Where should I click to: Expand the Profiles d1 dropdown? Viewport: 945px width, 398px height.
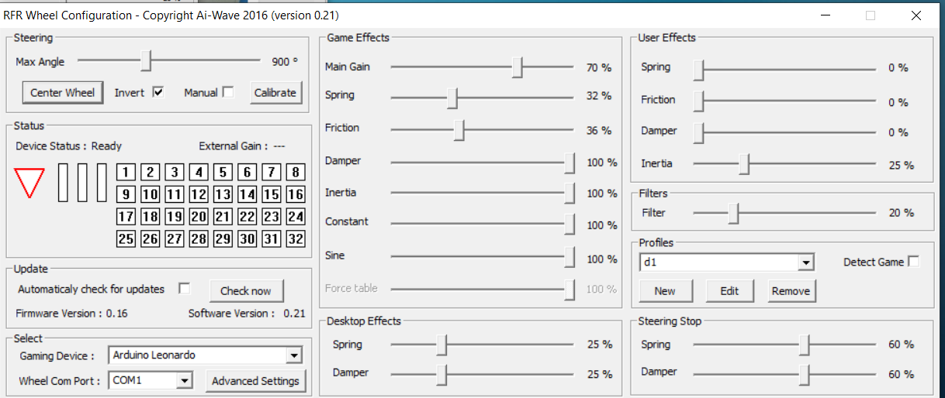(x=806, y=262)
